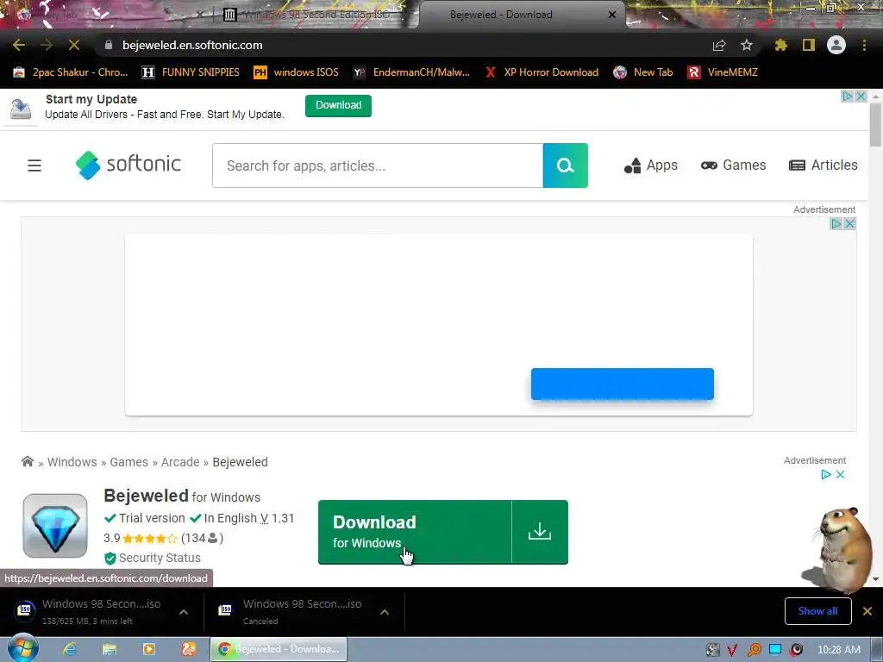Image resolution: width=883 pixels, height=662 pixels.
Task: Open the Windows Start orb
Action: pos(23,648)
